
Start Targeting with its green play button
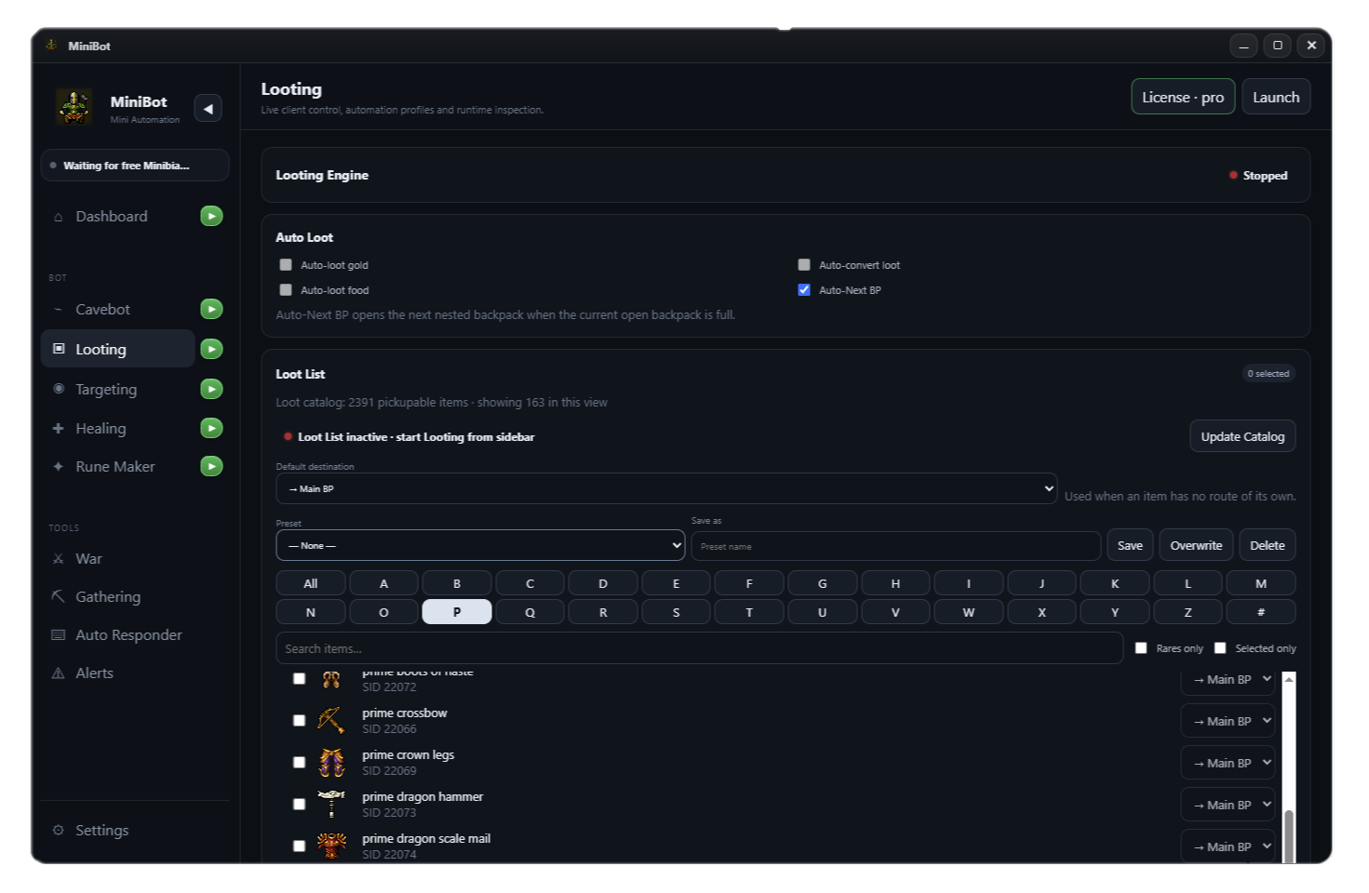212,389
